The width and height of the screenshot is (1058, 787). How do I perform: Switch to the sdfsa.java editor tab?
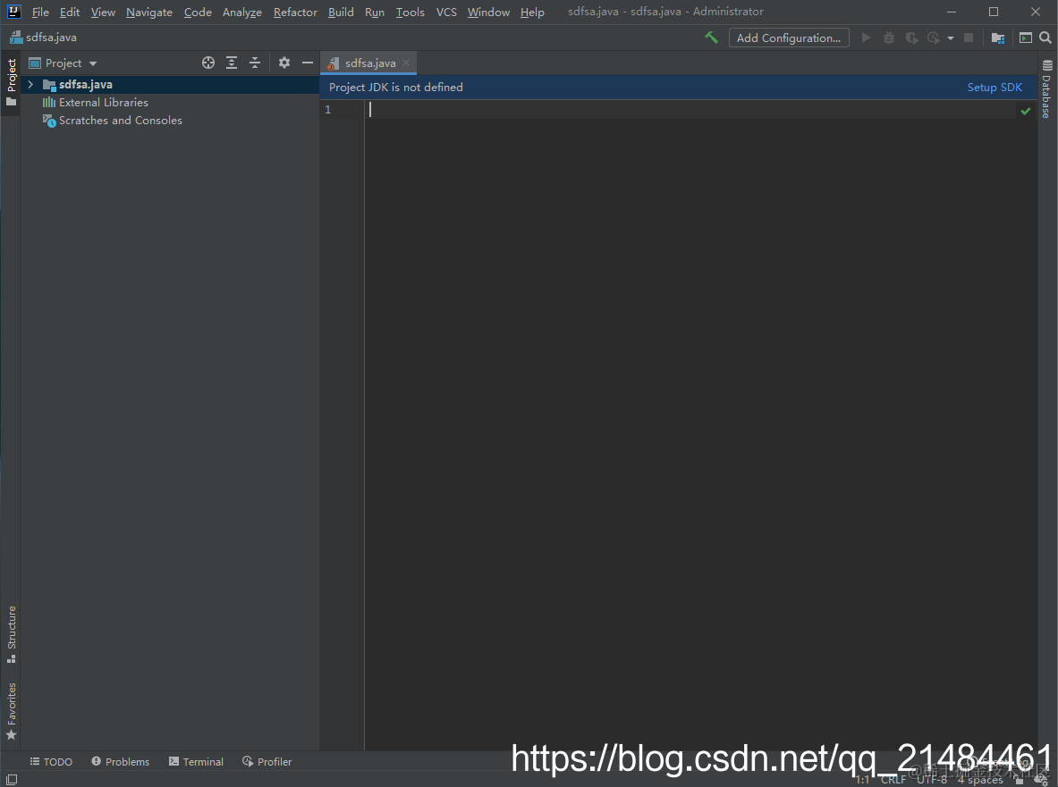[369, 63]
